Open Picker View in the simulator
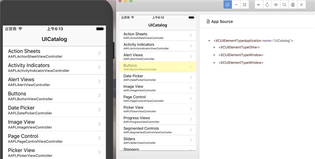Viewport: 315px width, 159px height. 54,152
